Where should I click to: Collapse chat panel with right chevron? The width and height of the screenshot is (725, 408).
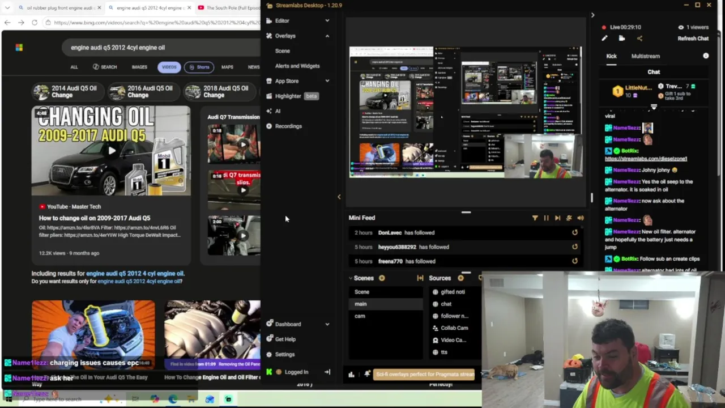tap(592, 15)
